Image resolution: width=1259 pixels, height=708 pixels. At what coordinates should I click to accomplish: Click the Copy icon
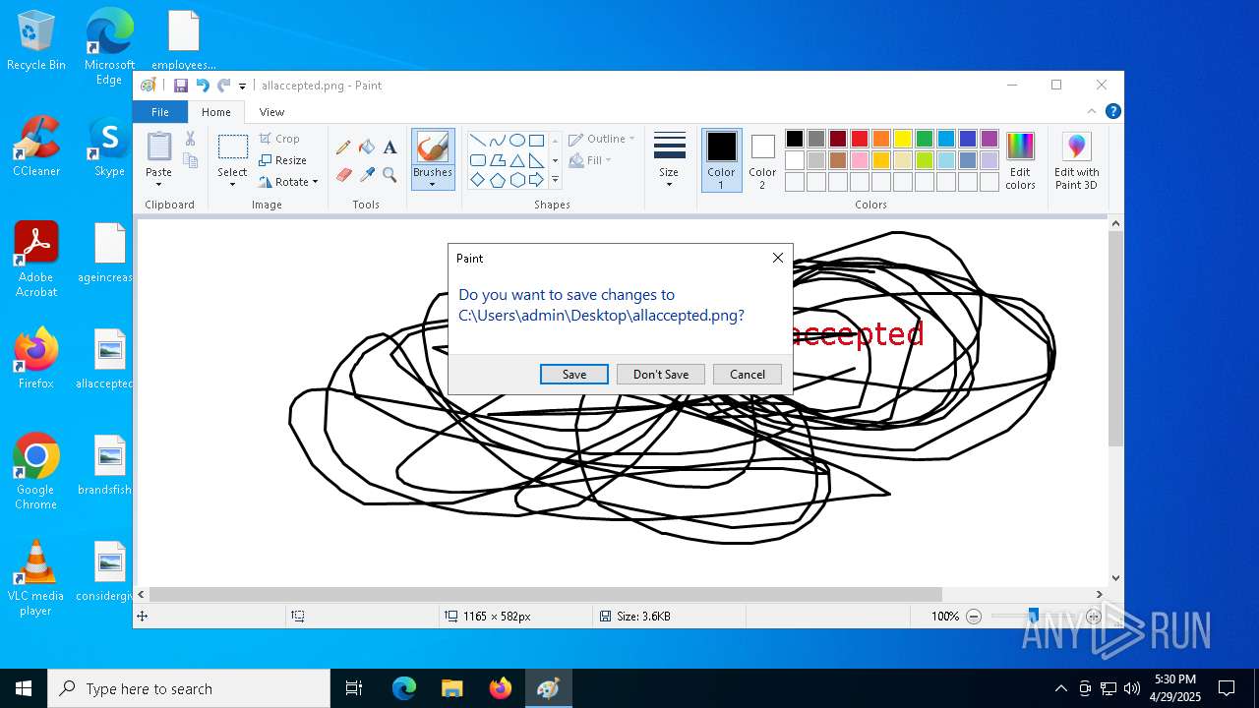(190, 160)
